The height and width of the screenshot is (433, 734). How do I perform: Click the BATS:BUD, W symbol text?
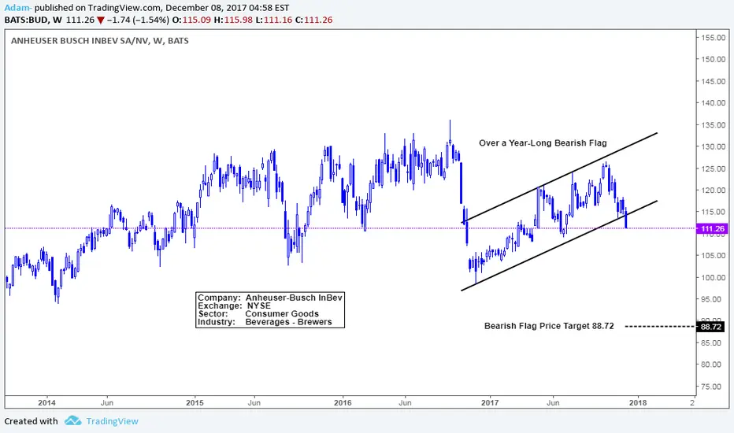point(33,20)
